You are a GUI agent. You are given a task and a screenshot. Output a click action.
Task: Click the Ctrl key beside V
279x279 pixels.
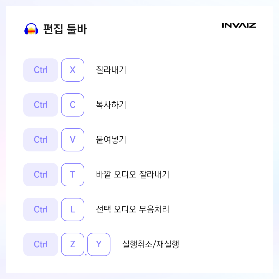[x=41, y=140]
